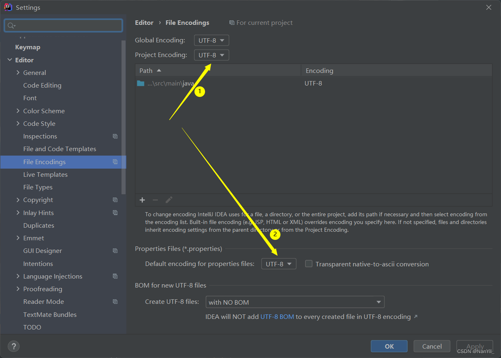The height and width of the screenshot is (358, 501).
Task: Sort table by Path column header
Action: point(218,70)
